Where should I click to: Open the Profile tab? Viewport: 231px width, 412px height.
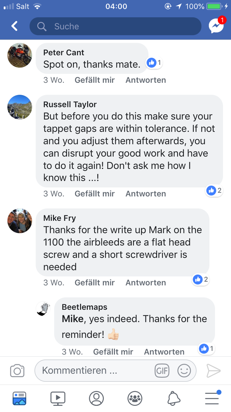(x=96, y=398)
